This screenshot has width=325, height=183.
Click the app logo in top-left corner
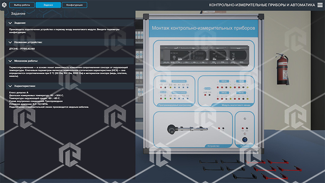(x=5, y=5)
